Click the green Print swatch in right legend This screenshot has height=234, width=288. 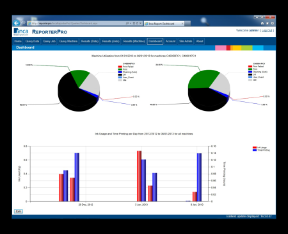[250, 69]
